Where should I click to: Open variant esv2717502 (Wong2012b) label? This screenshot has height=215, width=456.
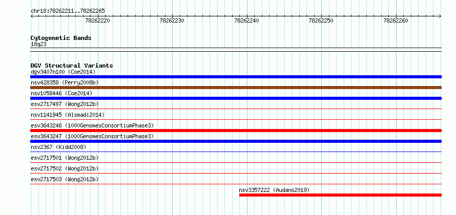[x=65, y=168]
